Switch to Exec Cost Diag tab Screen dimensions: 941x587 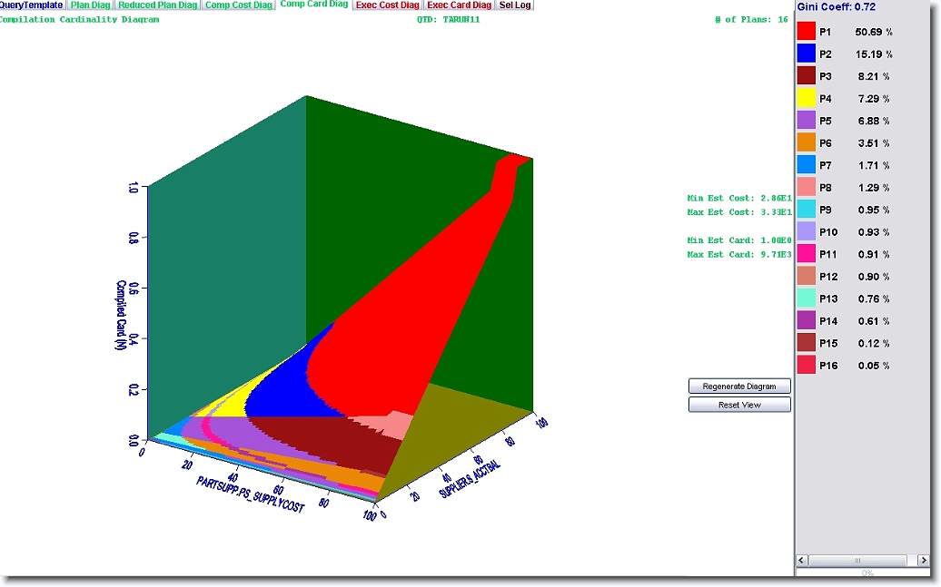point(387,5)
